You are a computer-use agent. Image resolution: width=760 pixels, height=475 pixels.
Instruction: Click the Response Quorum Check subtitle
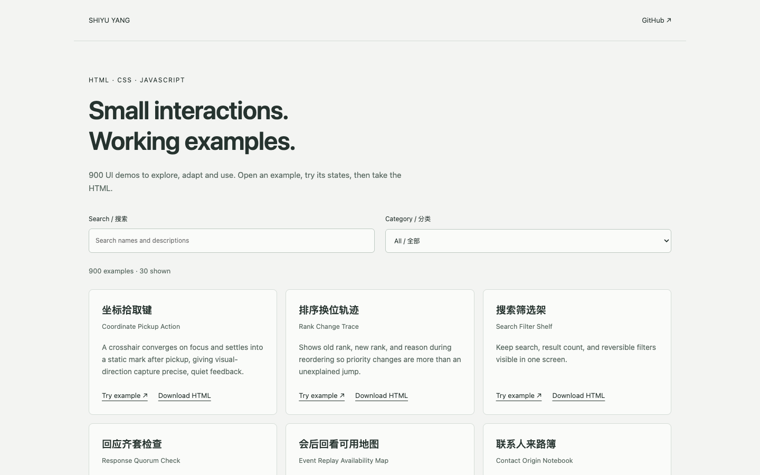pos(141,461)
